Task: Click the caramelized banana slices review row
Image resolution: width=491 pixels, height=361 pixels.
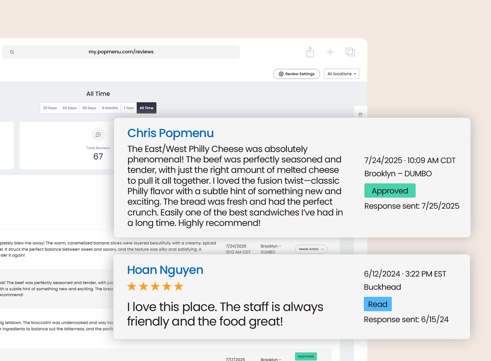Action: [x=108, y=249]
